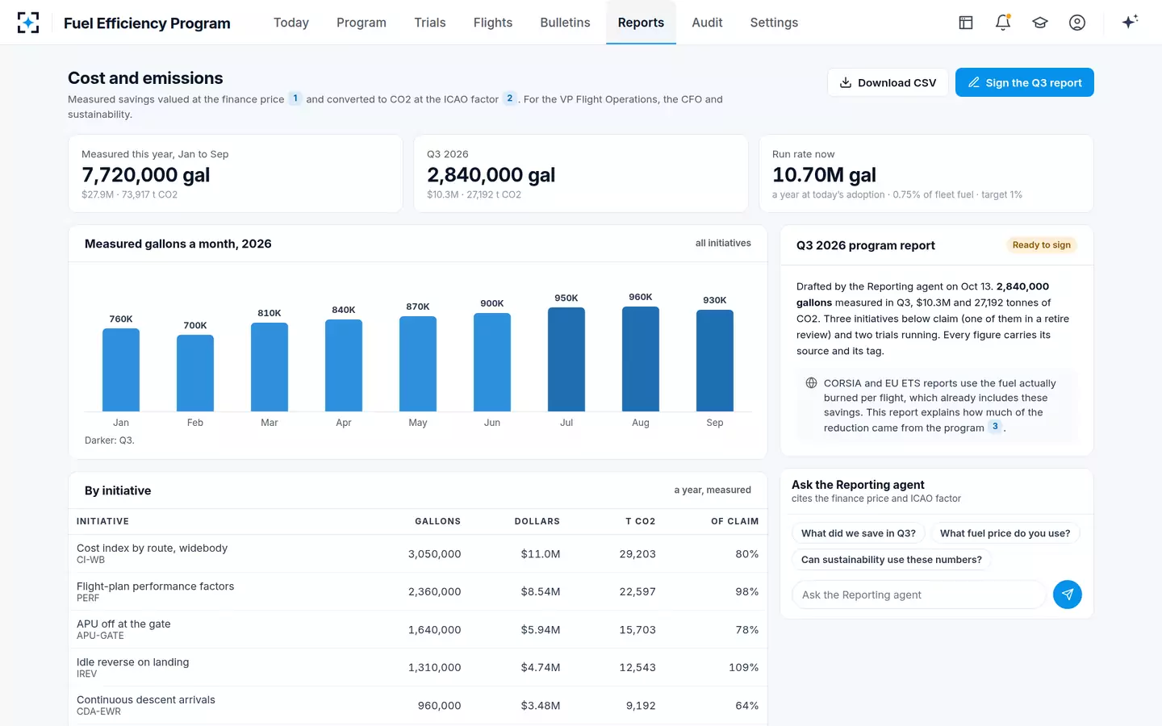Click the Aug 960K bar
Screen dimensions: 1162x726
coord(641,359)
